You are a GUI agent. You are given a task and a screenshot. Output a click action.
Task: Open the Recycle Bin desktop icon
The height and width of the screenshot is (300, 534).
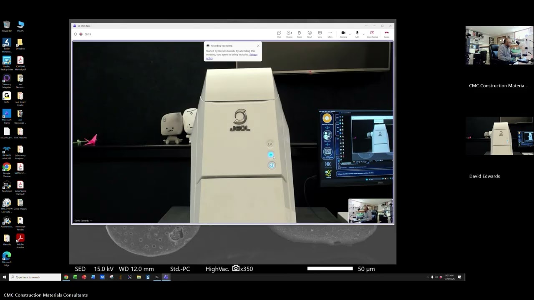7,26
